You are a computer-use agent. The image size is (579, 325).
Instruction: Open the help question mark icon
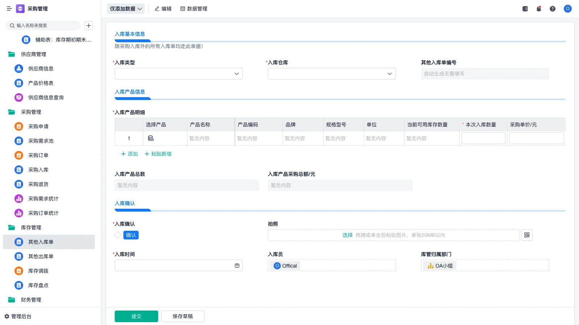pyautogui.click(x=553, y=9)
